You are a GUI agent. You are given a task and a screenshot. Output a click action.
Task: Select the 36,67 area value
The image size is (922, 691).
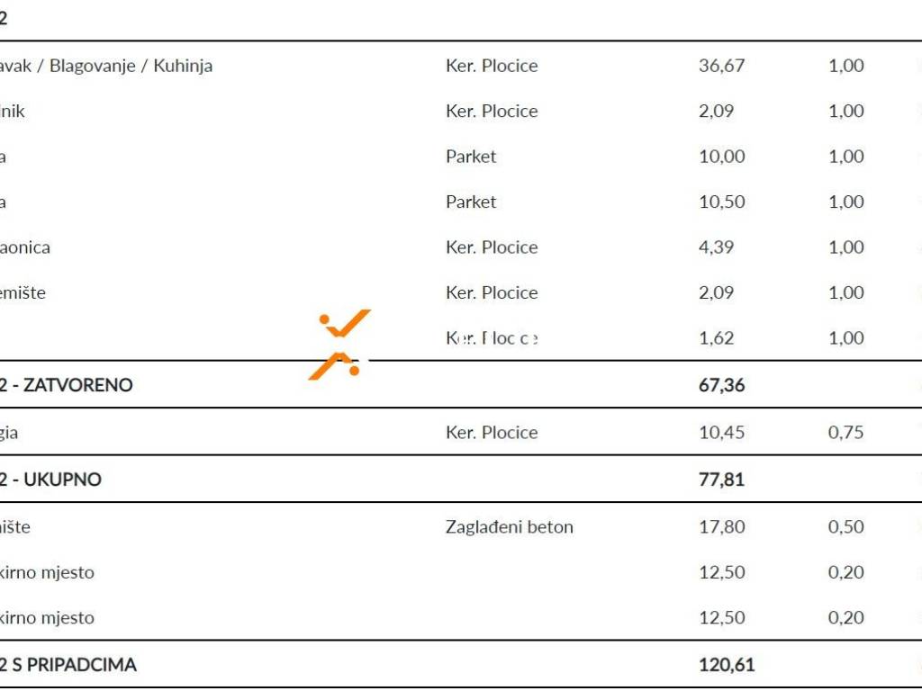(721, 66)
